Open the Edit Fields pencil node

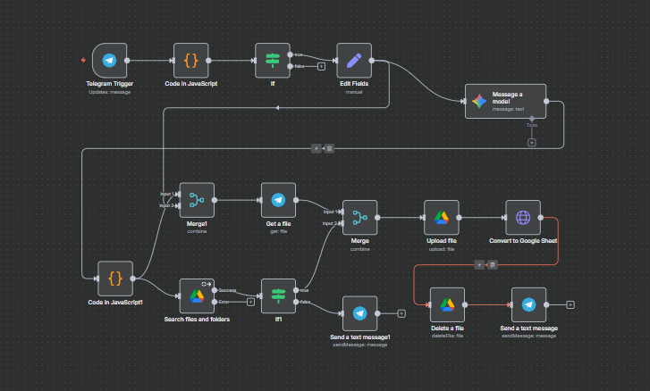(x=354, y=61)
